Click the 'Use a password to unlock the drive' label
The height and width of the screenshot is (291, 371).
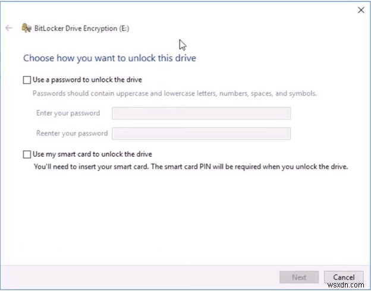[x=87, y=80]
